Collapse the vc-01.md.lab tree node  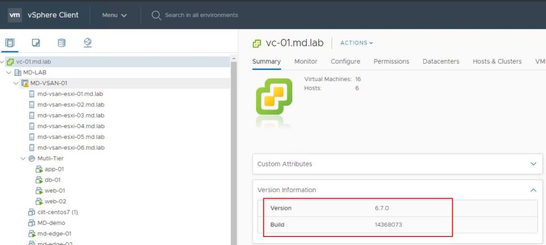(3, 62)
